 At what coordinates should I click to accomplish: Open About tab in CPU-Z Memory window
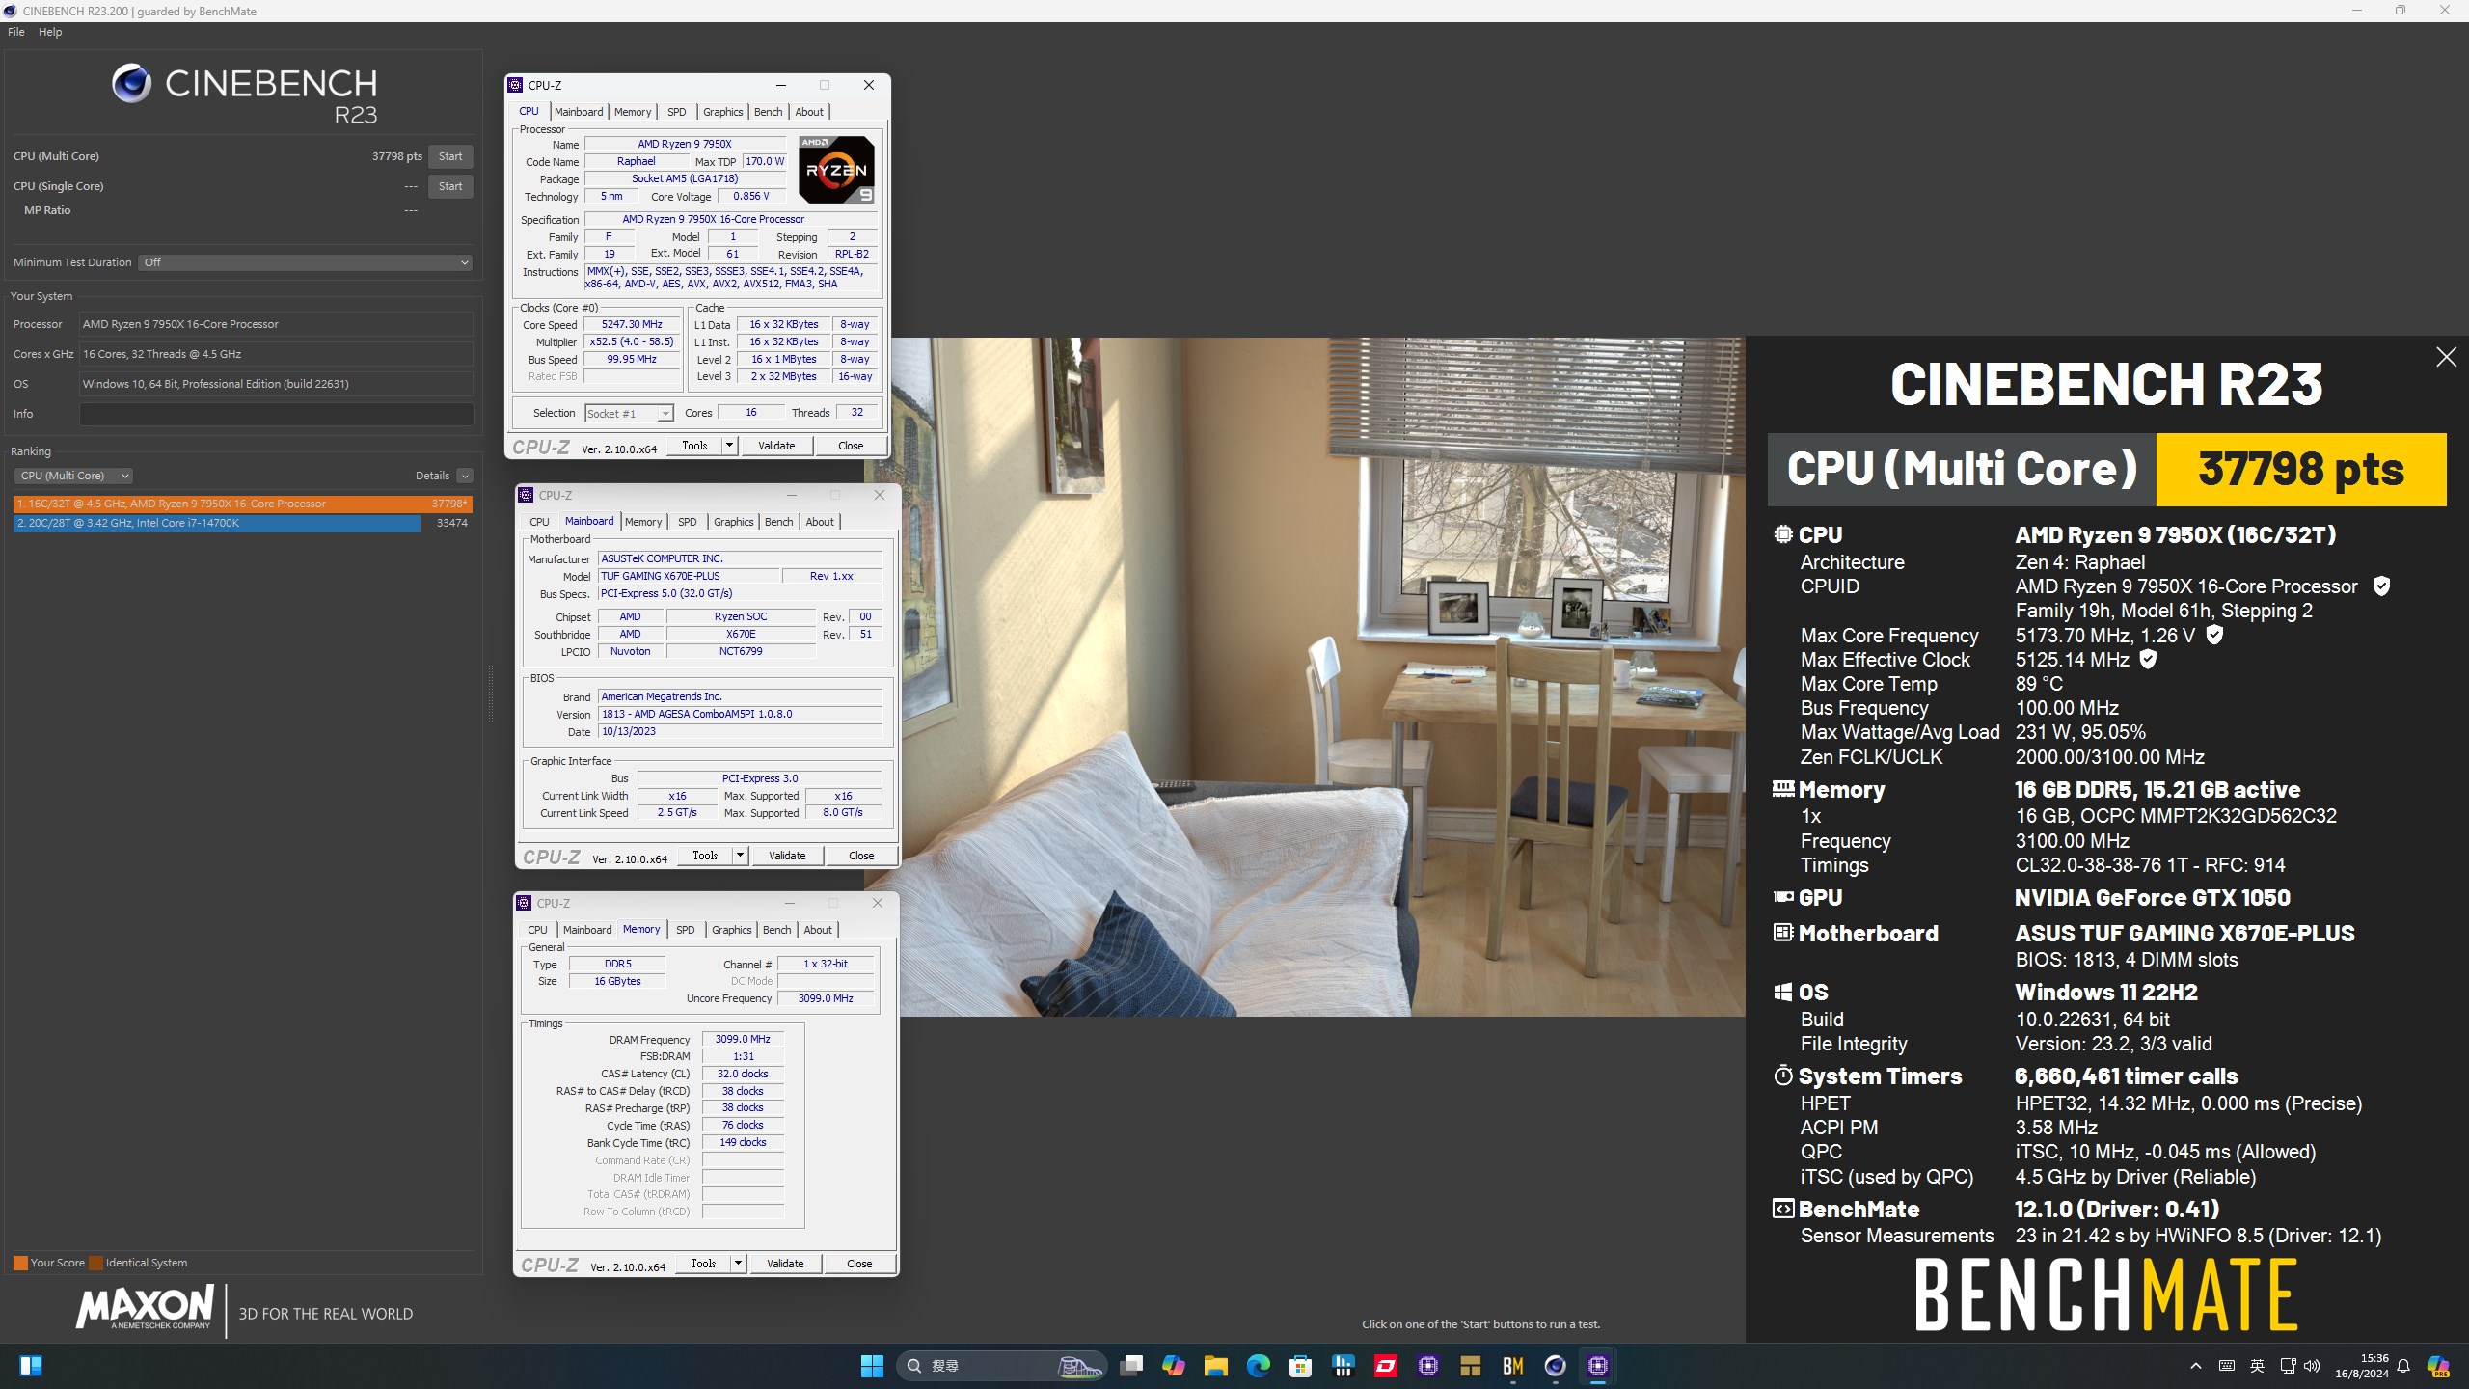click(x=818, y=930)
